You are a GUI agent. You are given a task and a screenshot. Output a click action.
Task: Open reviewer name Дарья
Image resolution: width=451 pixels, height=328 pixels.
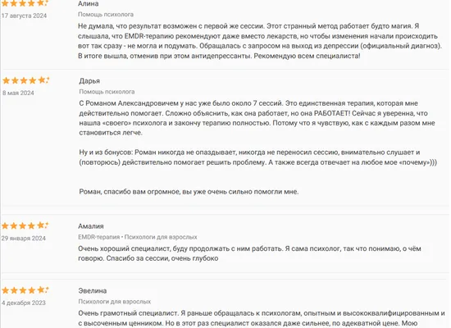click(89, 81)
